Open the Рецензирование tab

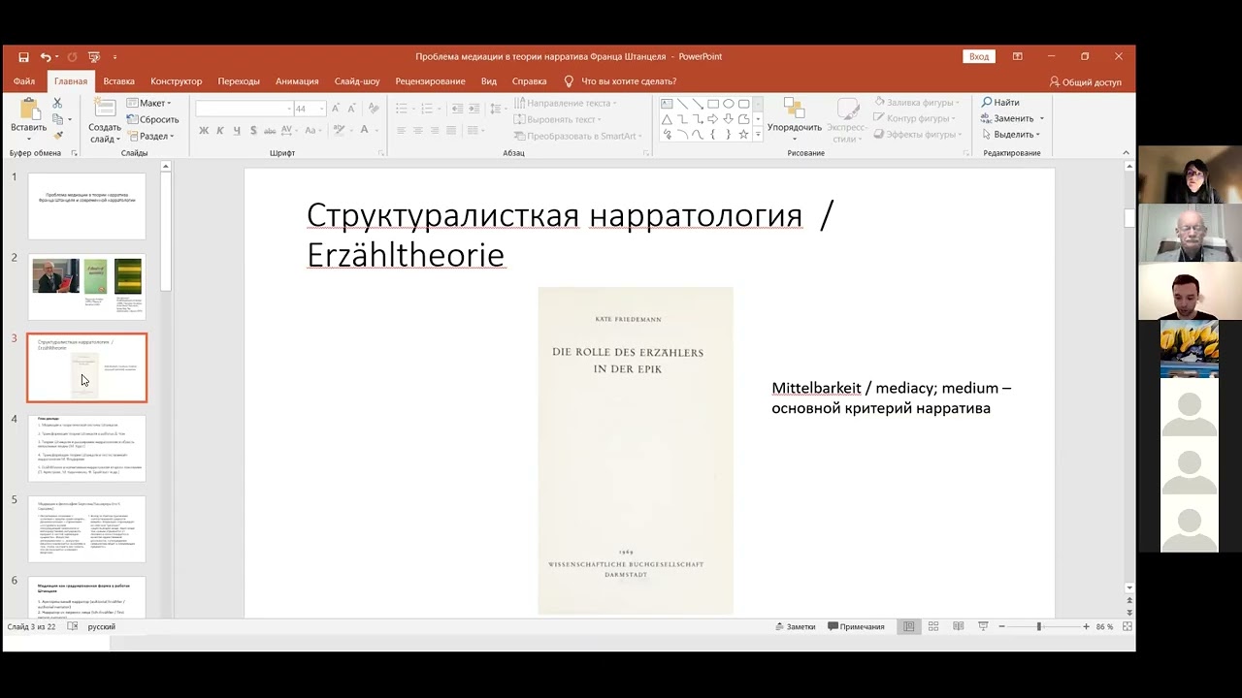[x=430, y=81]
